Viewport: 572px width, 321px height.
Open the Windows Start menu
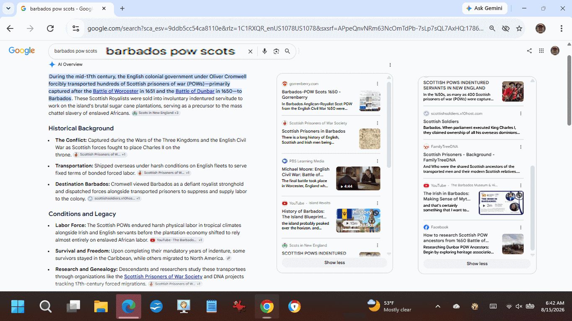(18, 307)
